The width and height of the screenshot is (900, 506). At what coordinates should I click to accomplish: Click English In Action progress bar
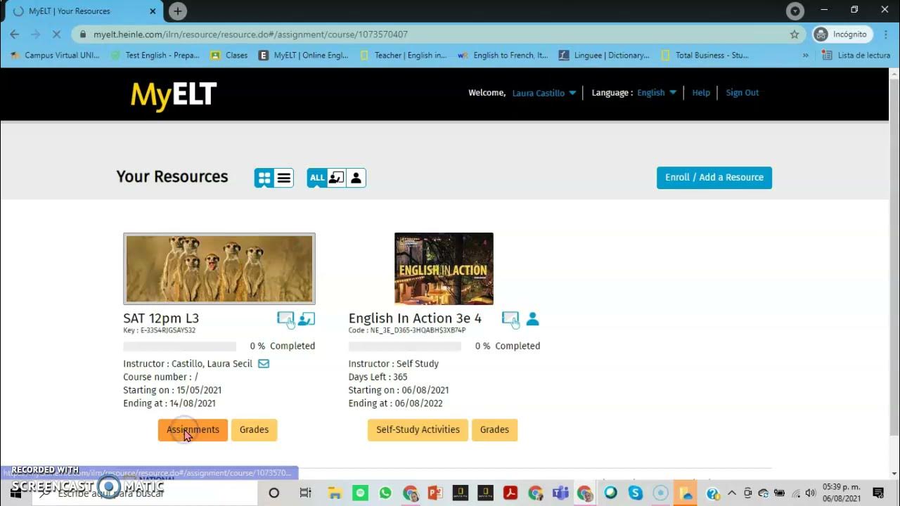click(x=405, y=346)
